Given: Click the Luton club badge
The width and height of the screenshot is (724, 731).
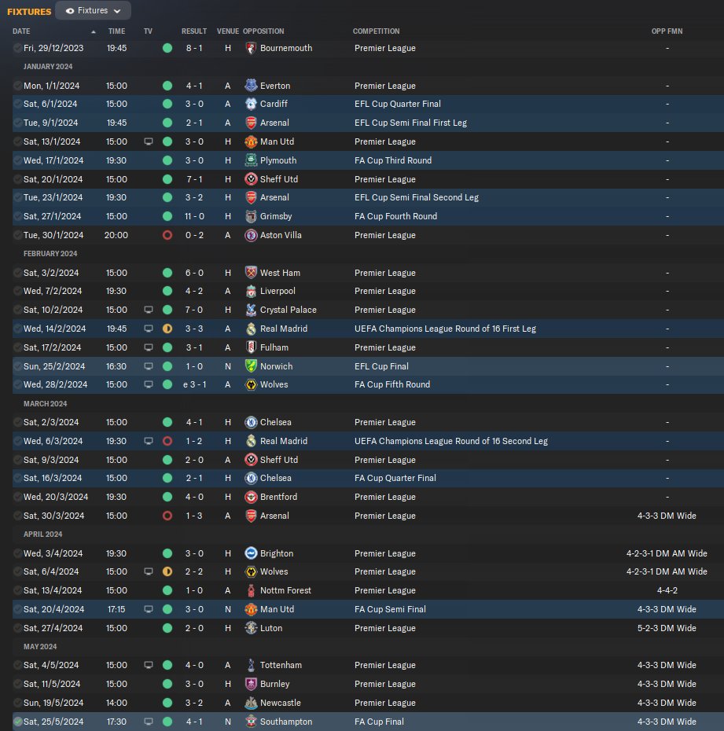Looking at the screenshot, I should 251,629.
